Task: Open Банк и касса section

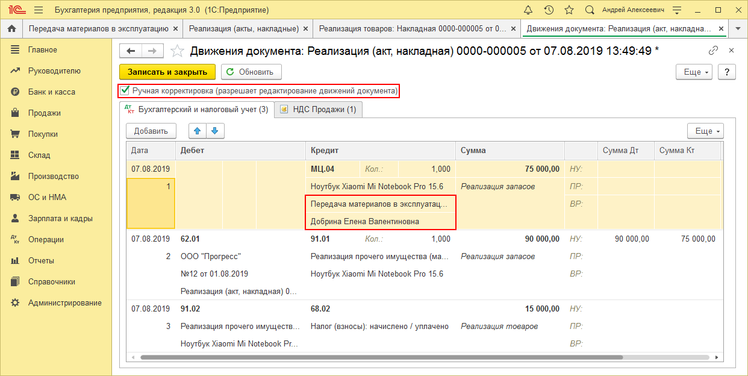Action: [x=51, y=92]
